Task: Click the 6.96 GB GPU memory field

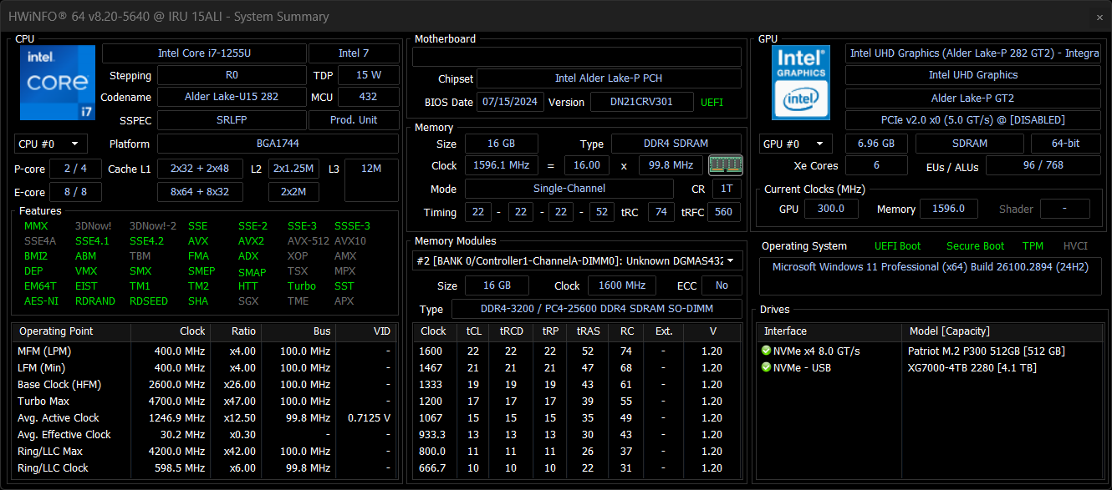Action: pyautogui.click(x=876, y=143)
